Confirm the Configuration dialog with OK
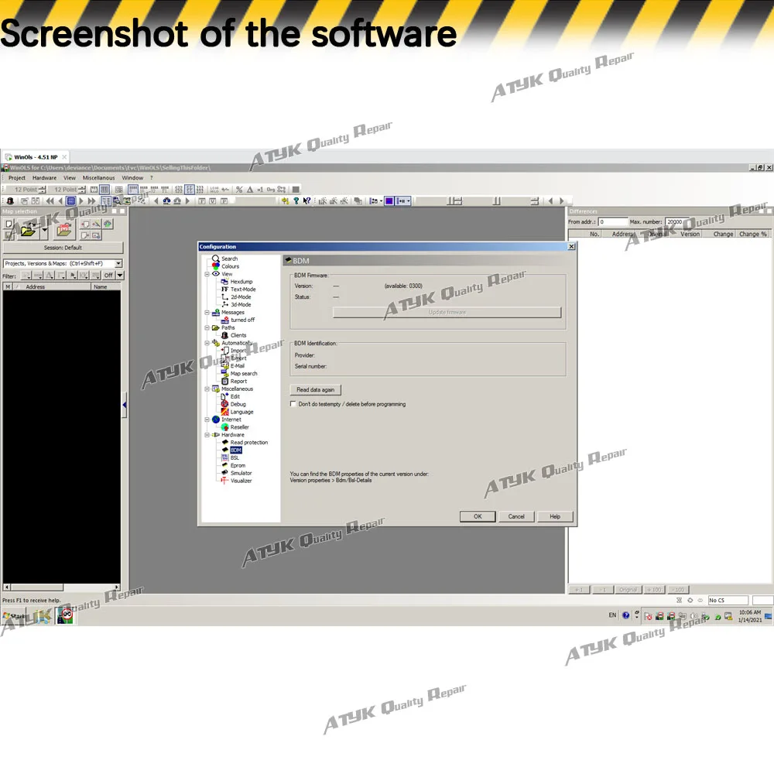Viewport: 774px width, 774px height. 478,516
